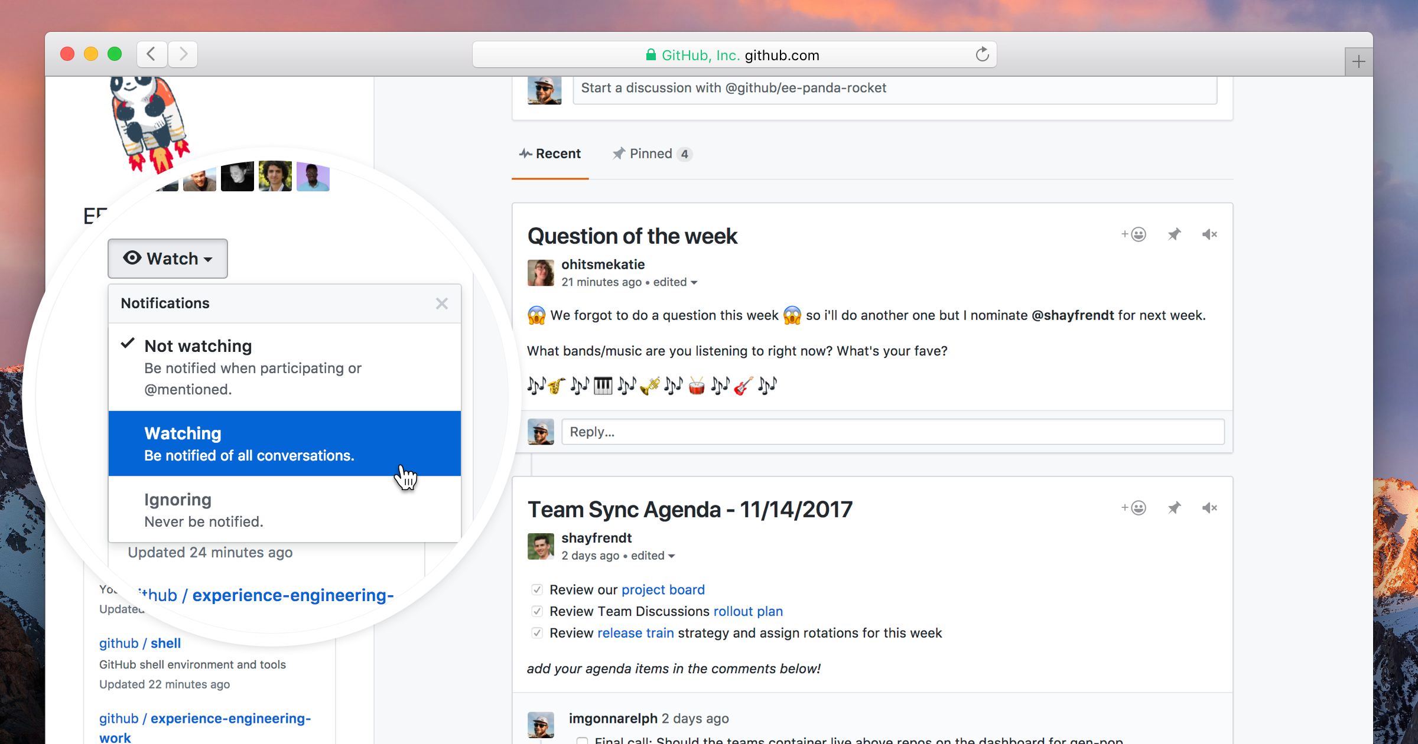Add a reaction to Team Sync Agenda
Viewport: 1418px width, 744px height.
tap(1133, 507)
